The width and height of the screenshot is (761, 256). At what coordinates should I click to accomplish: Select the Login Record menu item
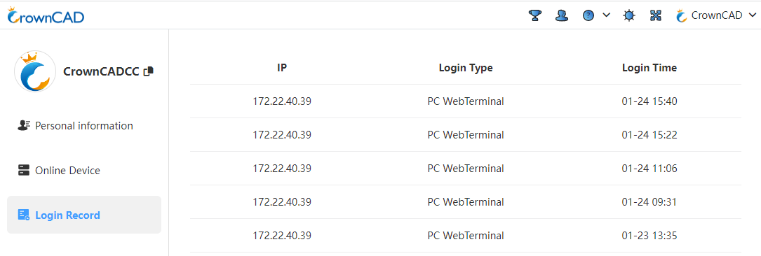[84, 215]
